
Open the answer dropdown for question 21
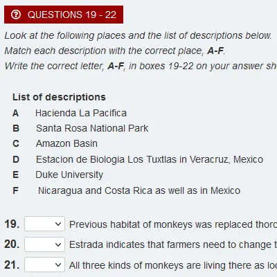pos(44,265)
